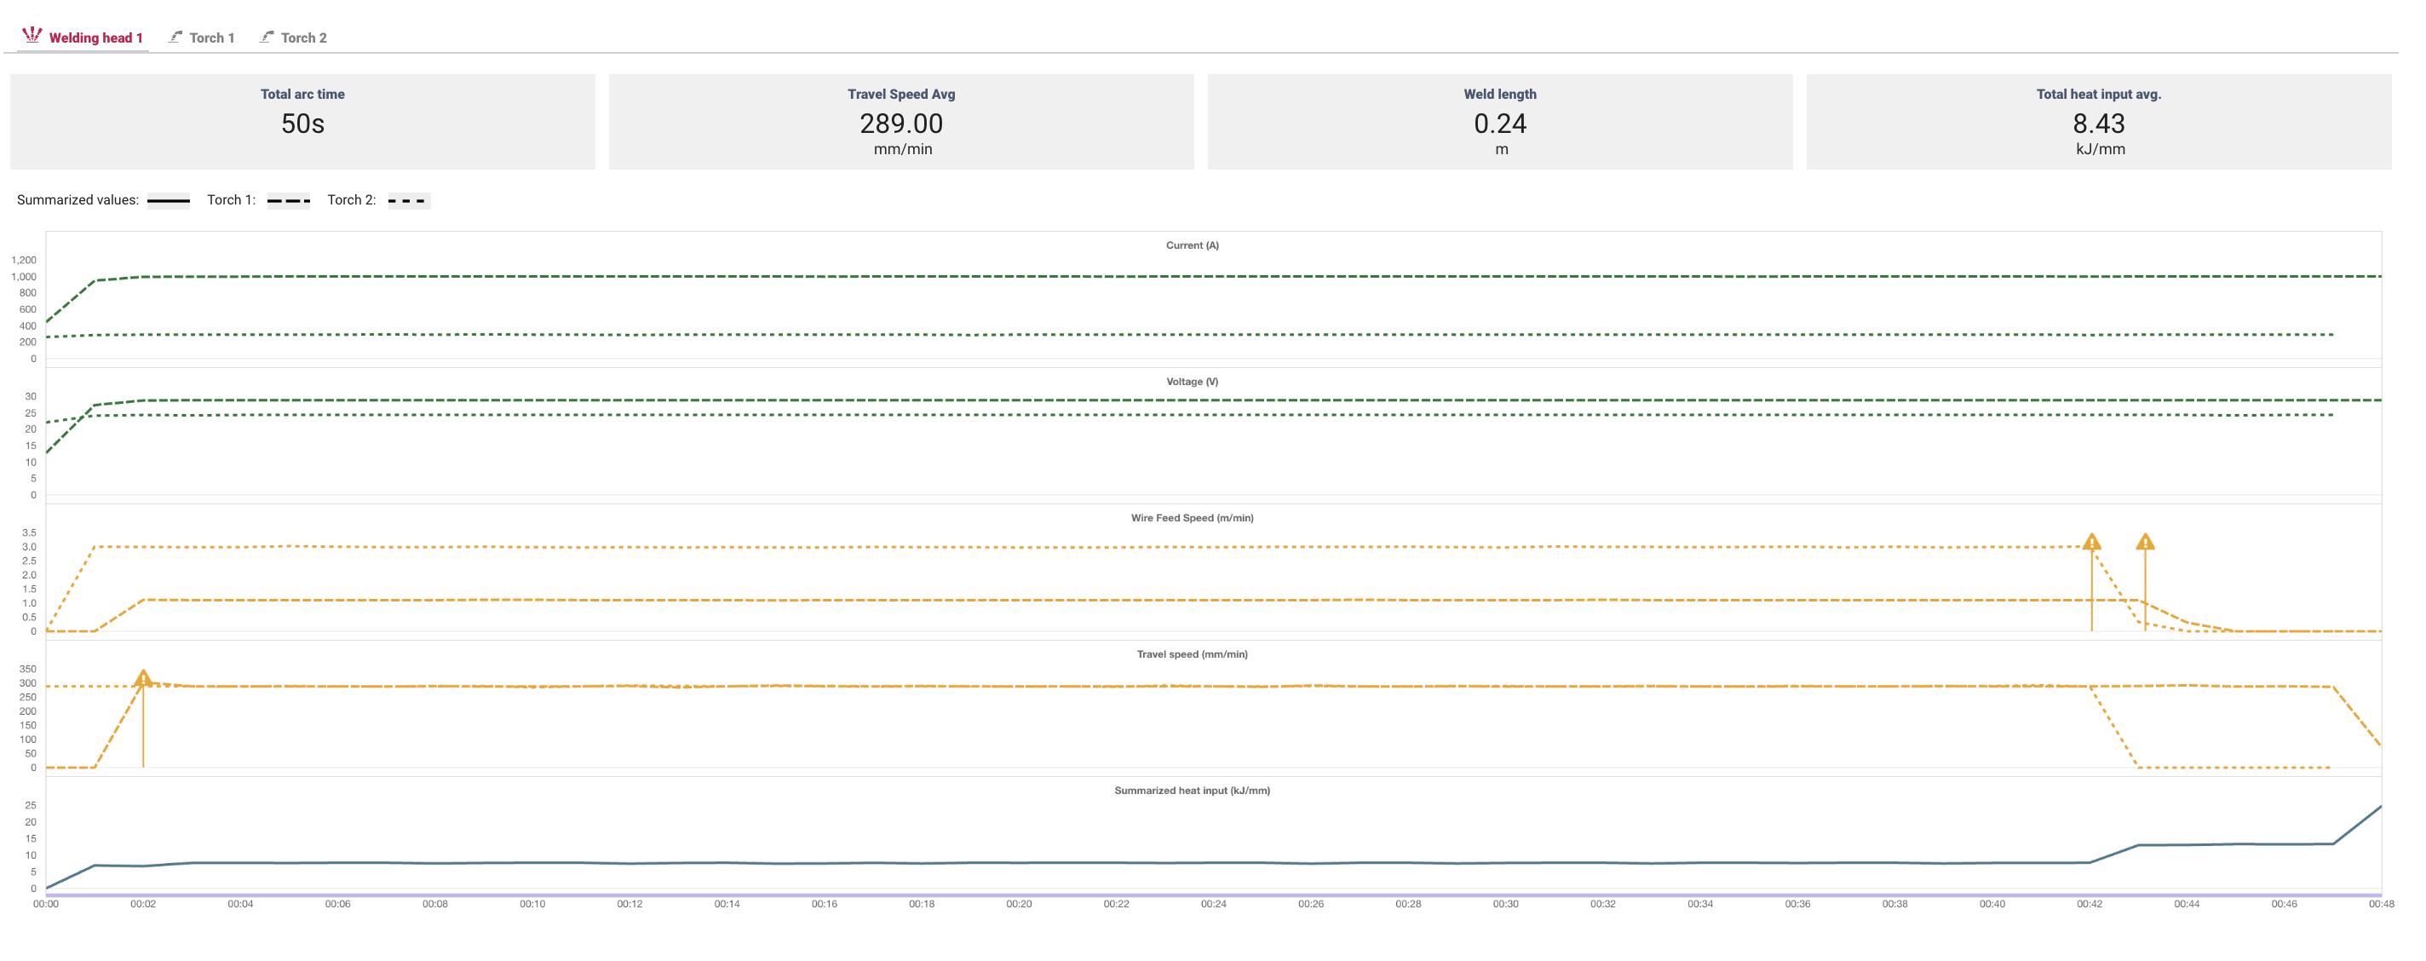Click the Total heat input avg. value "8.43"
This screenshot has width=2426, height=961.
2099,124
